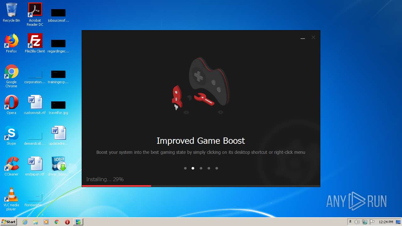Select IObit driver_boos... installer icon
Viewport: 402px width, 226px height.
tap(58, 166)
